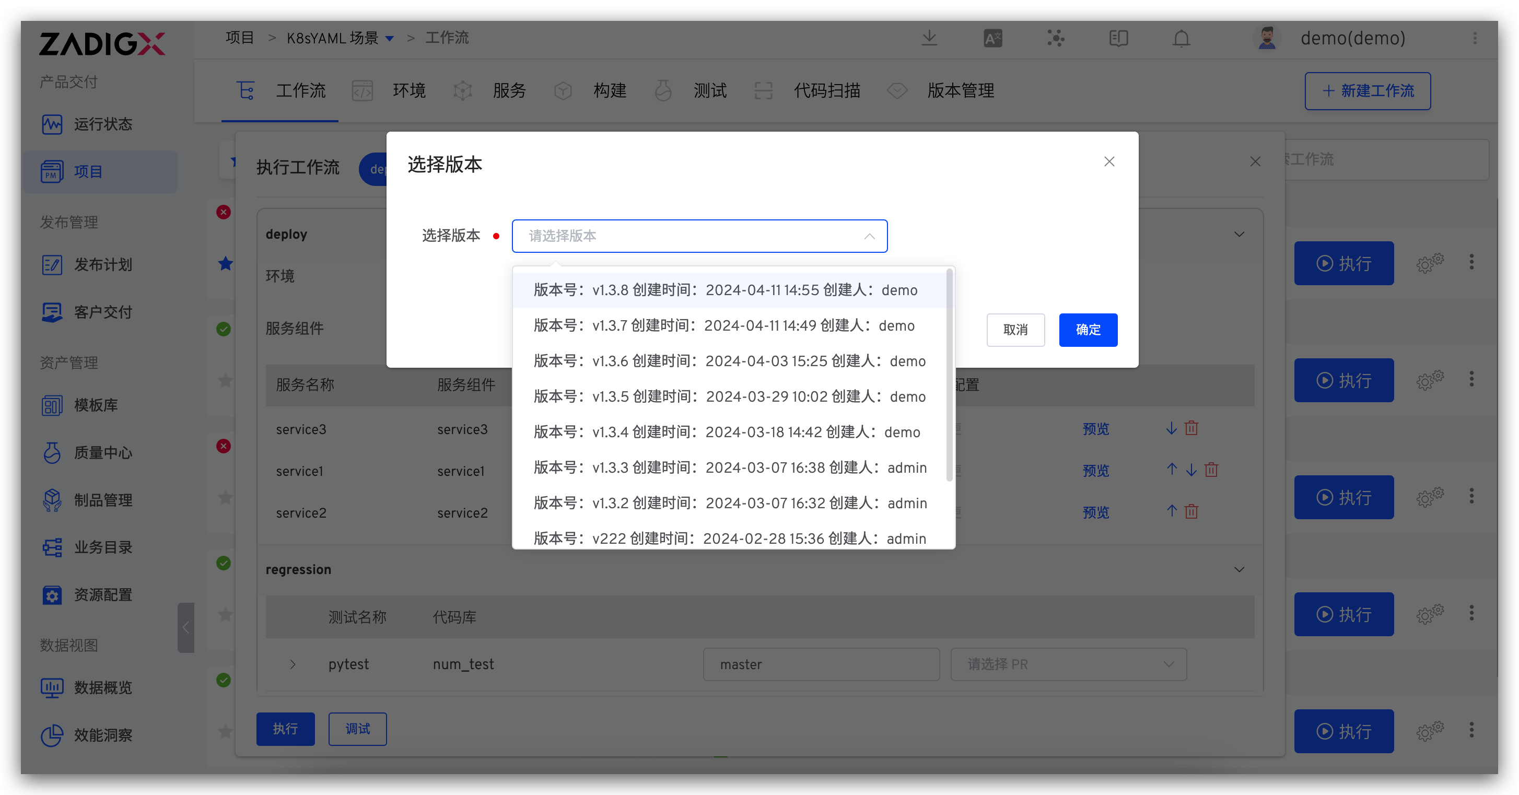1519x795 pixels.
Task: Collapse the regression section chevron
Action: [1239, 570]
